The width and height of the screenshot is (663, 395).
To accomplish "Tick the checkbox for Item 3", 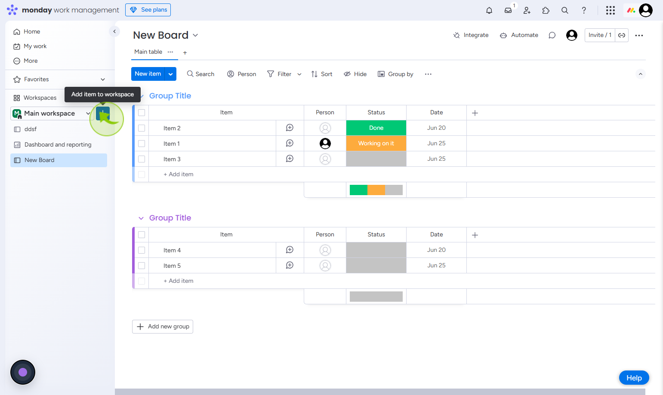I will [142, 159].
